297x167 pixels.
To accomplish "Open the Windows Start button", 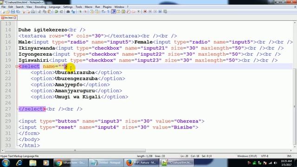I will pos(6,163).
